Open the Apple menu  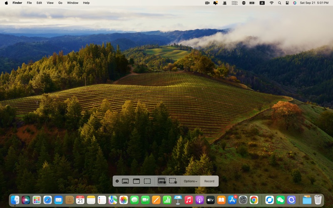click(6, 3)
